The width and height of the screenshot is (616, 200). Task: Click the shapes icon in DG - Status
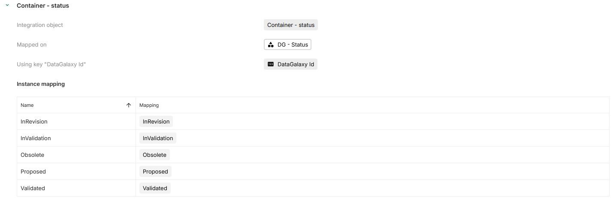[271, 44]
